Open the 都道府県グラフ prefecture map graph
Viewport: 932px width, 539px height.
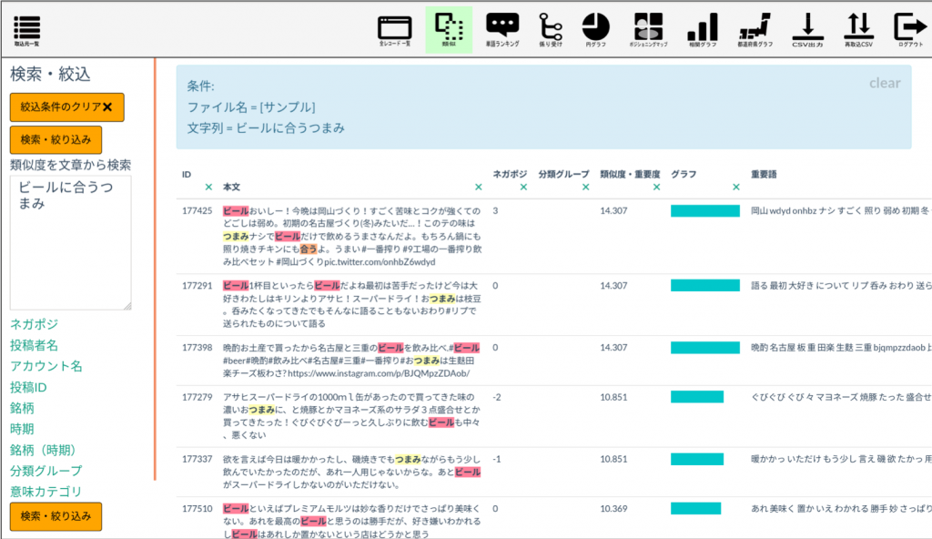755,30
